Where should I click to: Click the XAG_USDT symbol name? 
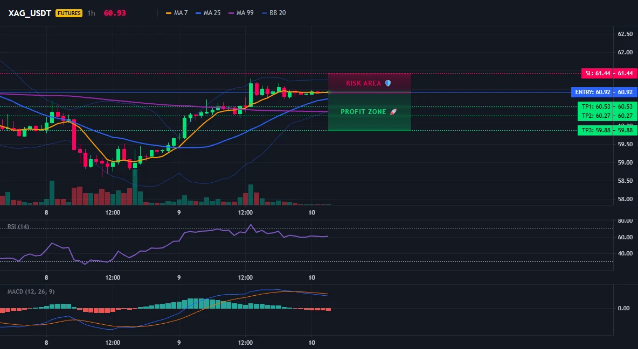coord(30,13)
